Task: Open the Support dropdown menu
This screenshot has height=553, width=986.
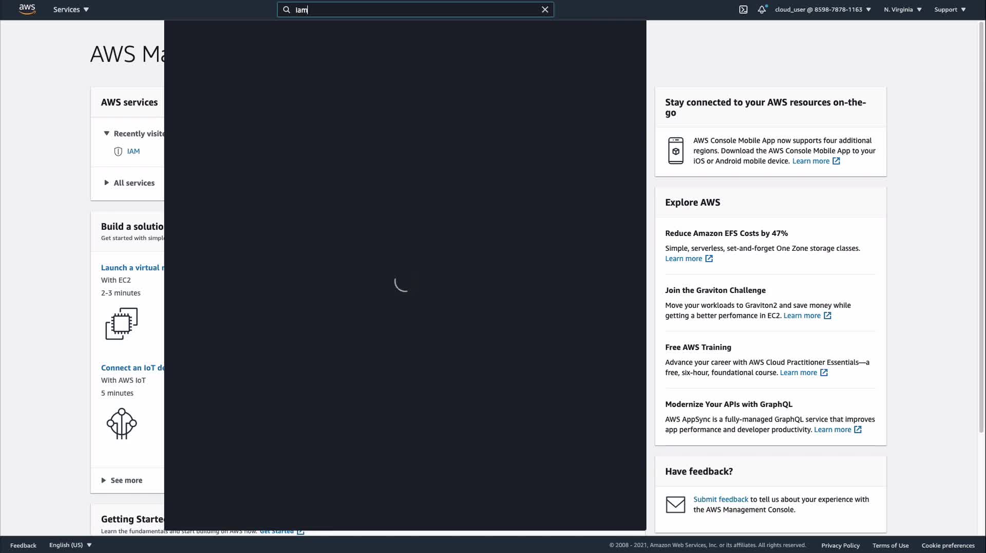Action: [x=950, y=9]
